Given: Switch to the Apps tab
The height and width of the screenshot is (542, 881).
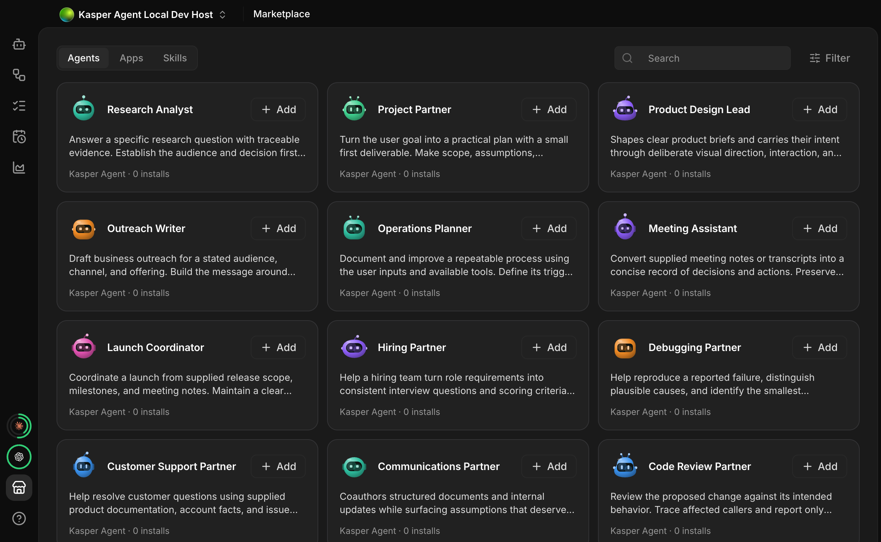Looking at the screenshot, I should tap(131, 58).
